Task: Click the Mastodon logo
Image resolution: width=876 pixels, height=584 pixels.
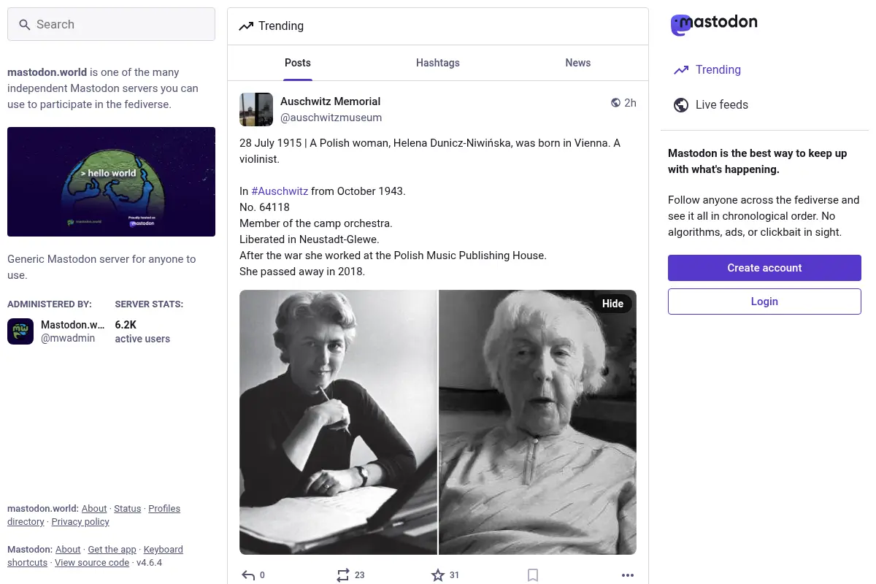Action: pyautogui.click(x=714, y=24)
